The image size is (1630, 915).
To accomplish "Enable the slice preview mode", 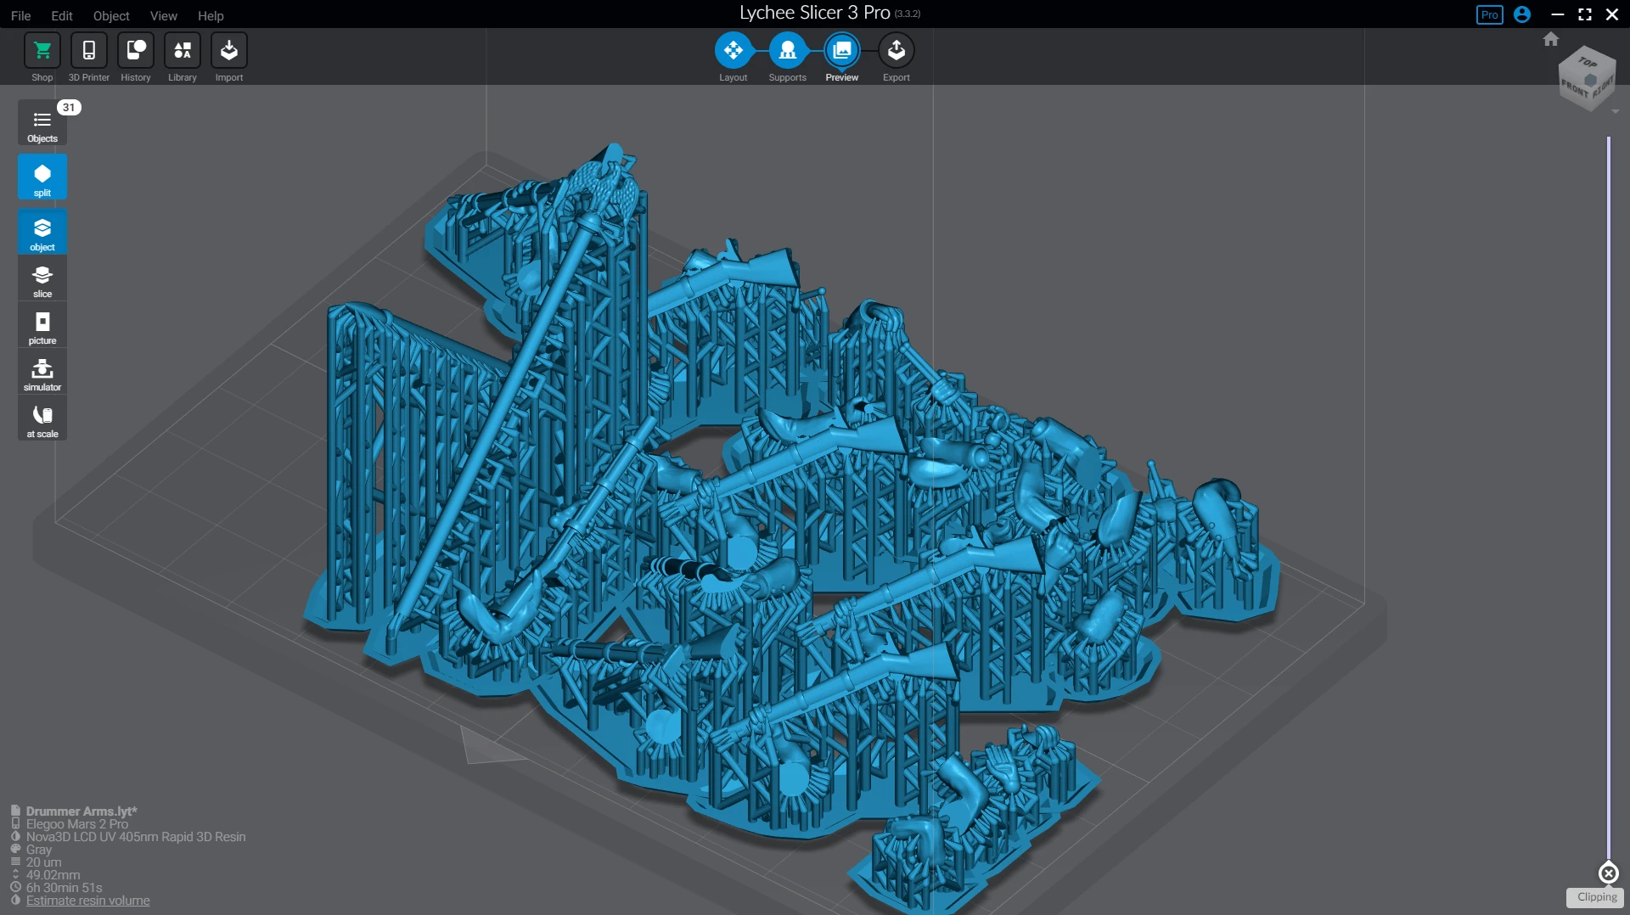I will [42, 280].
